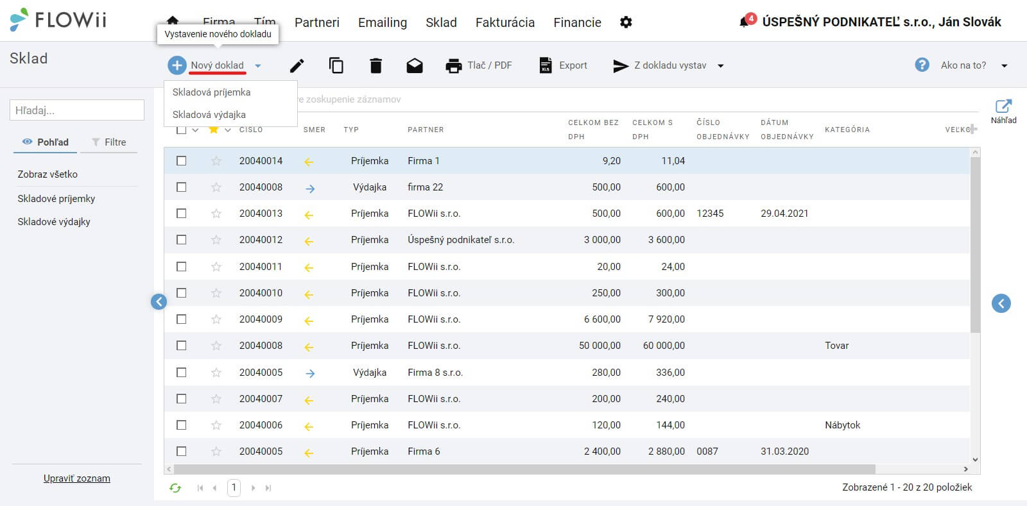This screenshot has width=1027, height=506.
Task: Sort by the KATEGÓRIA column header
Action: [847, 130]
